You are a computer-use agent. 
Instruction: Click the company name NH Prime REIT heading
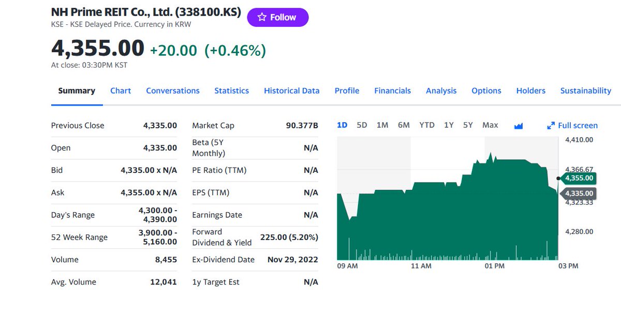point(146,12)
